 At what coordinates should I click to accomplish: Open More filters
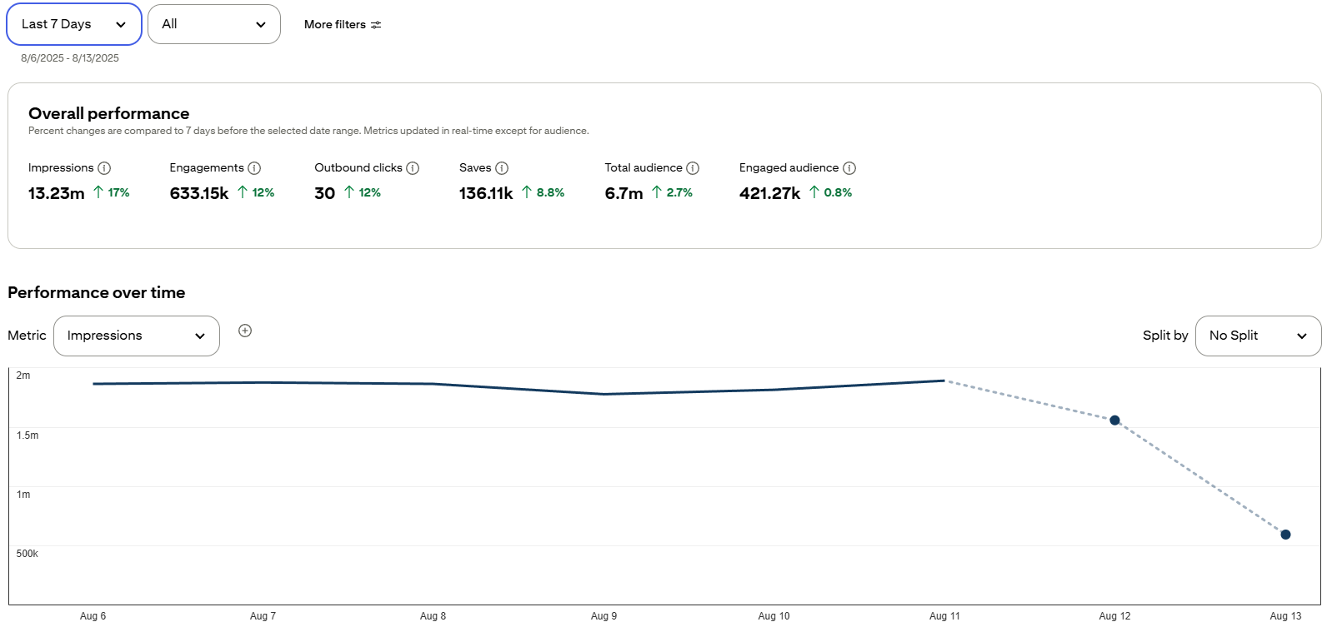click(343, 25)
